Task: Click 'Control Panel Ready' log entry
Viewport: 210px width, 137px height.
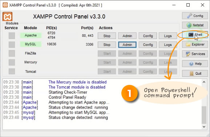Action: pyautogui.click(x=67, y=97)
